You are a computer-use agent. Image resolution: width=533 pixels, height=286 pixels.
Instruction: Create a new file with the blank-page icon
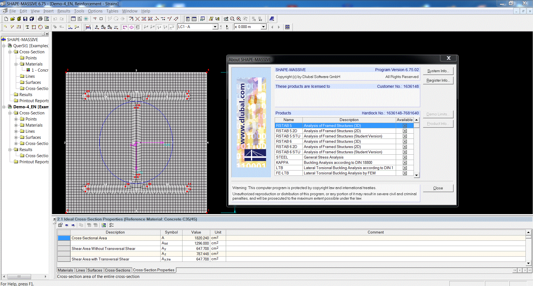pos(6,19)
